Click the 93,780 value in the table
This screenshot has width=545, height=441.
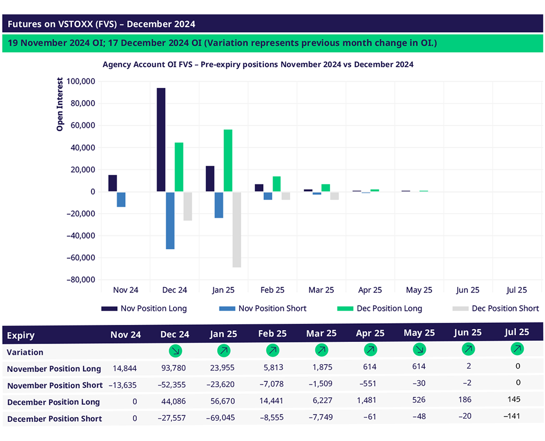[175, 368]
